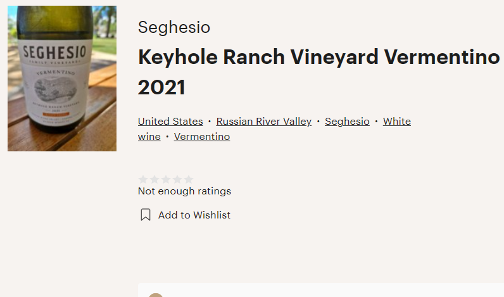504x297 pixels.
Task: Open the White wine type link
Action: tap(397, 122)
